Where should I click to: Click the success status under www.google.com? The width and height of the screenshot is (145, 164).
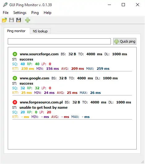point(26,83)
